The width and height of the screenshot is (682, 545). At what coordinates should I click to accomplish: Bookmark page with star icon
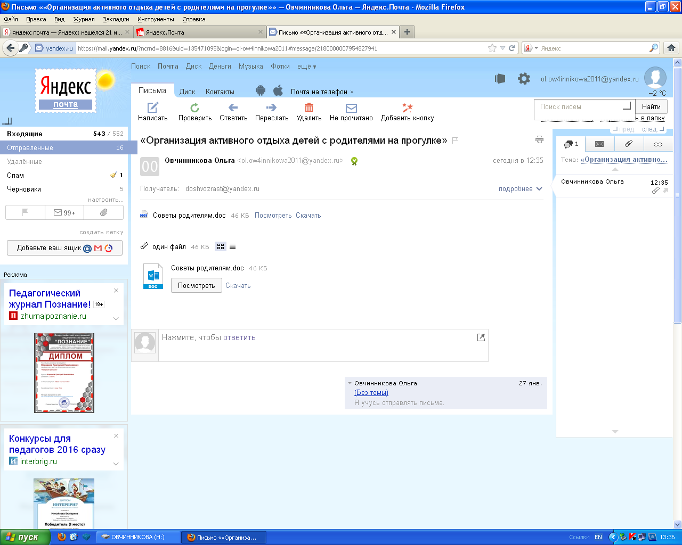click(492, 48)
